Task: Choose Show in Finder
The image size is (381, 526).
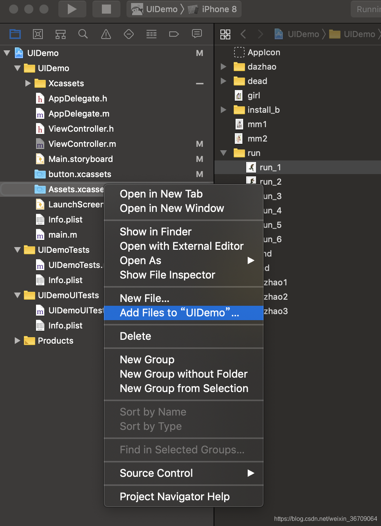Action: 184,232
